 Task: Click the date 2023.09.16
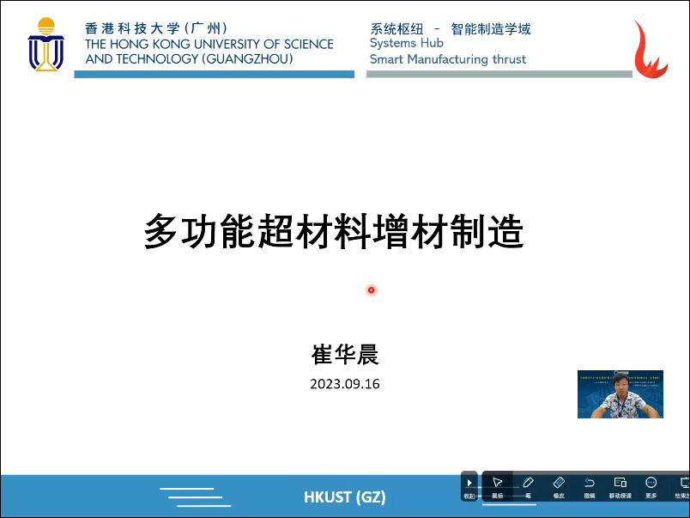click(x=344, y=384)
